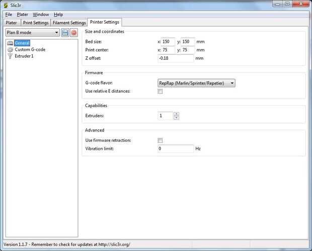Open the Help menu
Screen dimensions: 312x251
pos(58,15)
